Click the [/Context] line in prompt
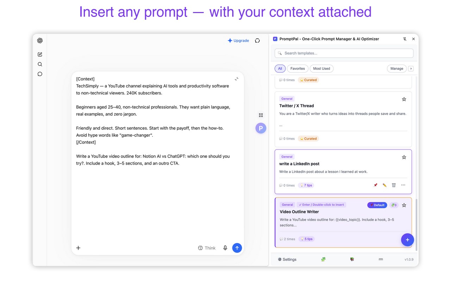The image size is (451, 282). (x=86, y=142)
